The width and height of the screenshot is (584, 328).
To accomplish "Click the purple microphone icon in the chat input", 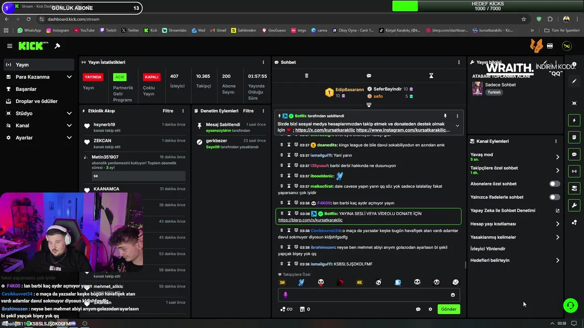I will click(286, 295).
